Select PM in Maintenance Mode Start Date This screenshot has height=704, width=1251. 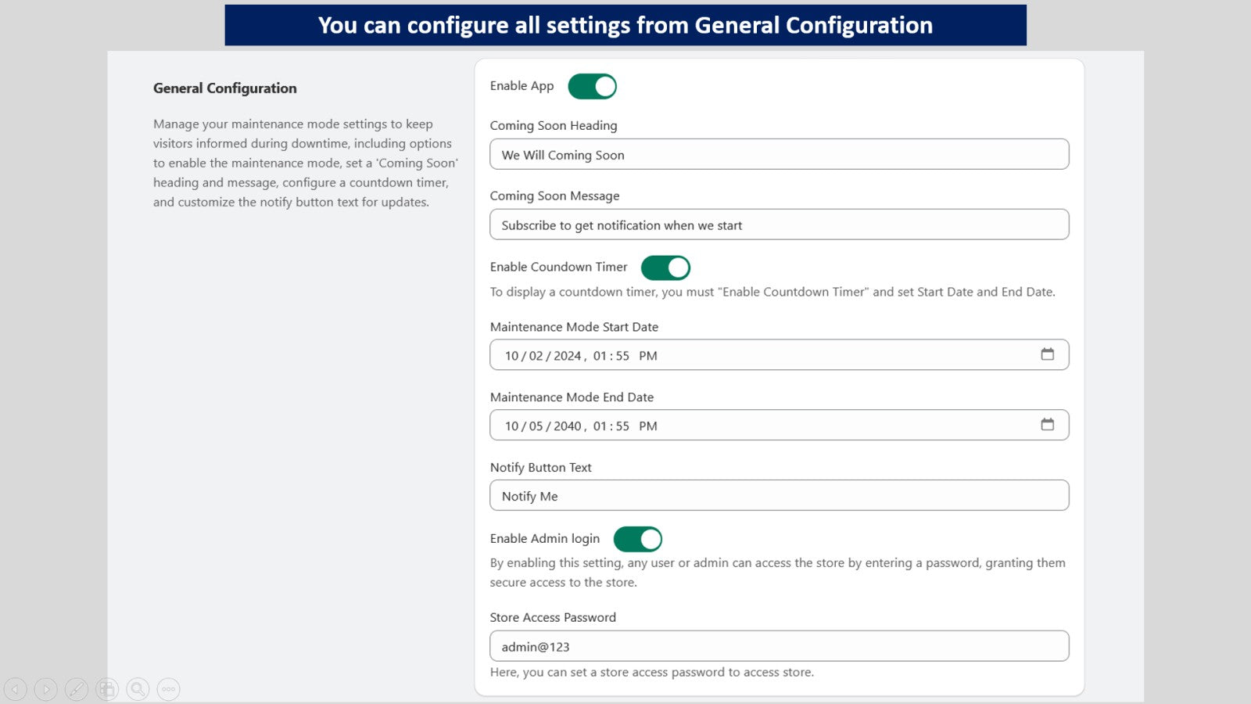pyautogui.click(x=648, y=356)
